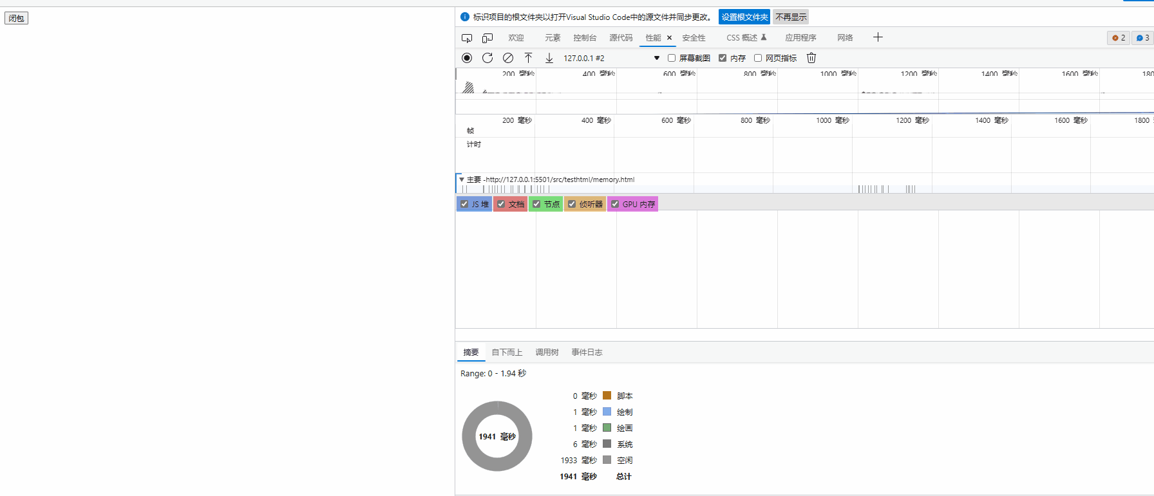This screenshot has width=1154, height=496.
Task: Switch to the 调用树 tab
Action: click(x=547, y=353)
